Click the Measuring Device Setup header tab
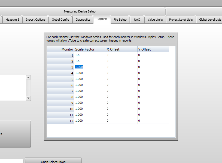Viewport: 222px width, 163px height. coord(80,11)
